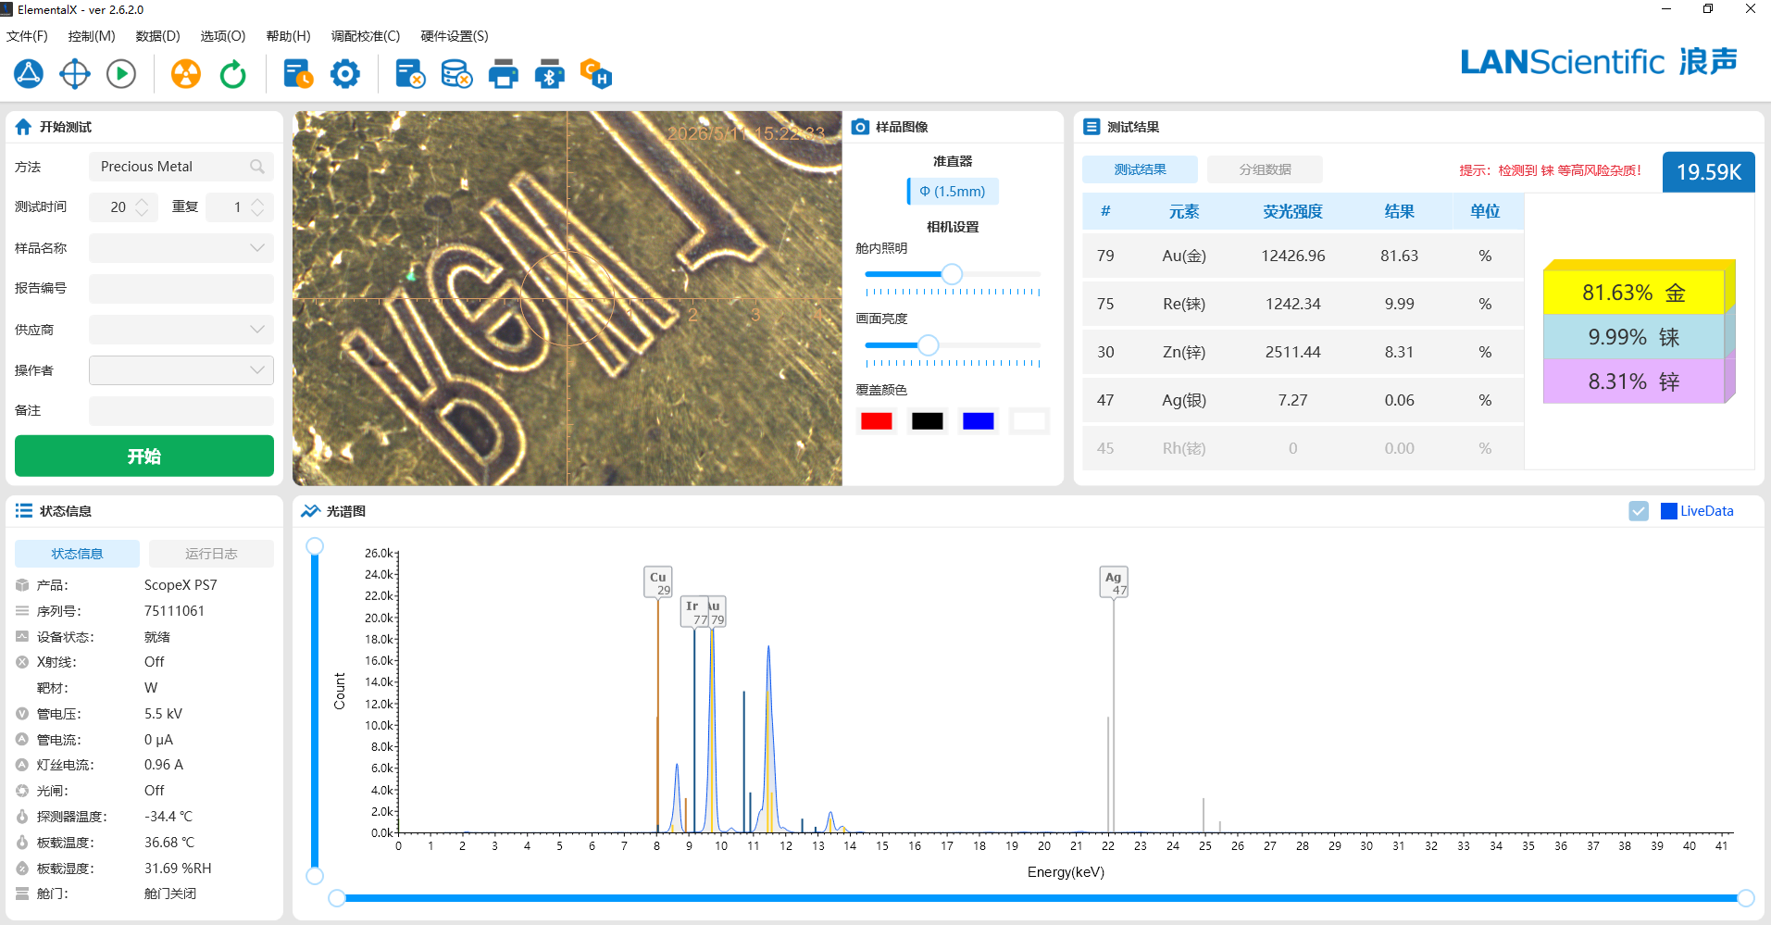Select the blue overlay color swatch
This screenshot has height=925, width=1771.
pyautogui.click(x=978, y=421)
